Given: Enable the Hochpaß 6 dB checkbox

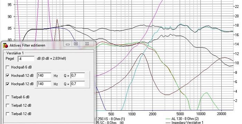Looking at the screenshot, I should (7, 67).
